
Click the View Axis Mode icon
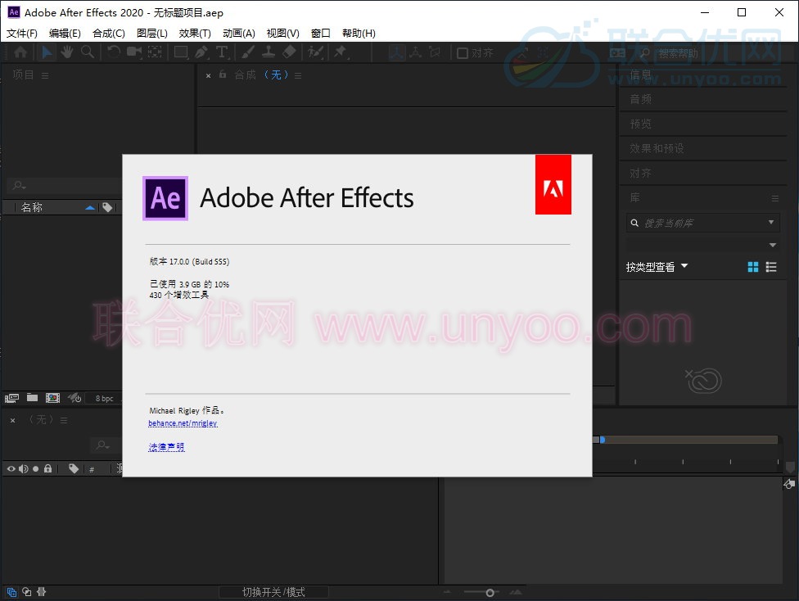pos(434,52)
